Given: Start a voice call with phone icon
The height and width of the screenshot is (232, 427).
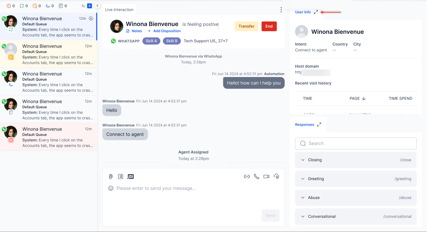Looking at the screenshot, I should pos(256,176).
